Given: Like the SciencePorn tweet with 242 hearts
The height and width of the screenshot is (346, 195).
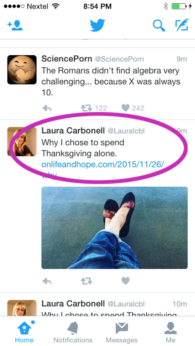Looking at the screenshot, I should 125,108.
